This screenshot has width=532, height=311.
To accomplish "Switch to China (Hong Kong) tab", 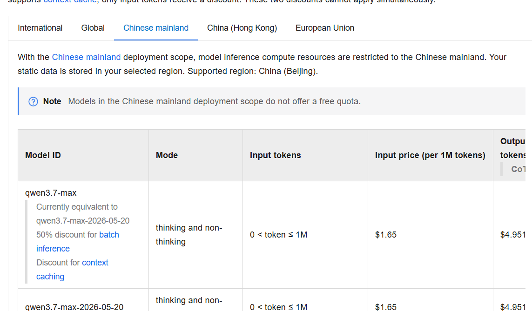I will click(x=242, y=28).
